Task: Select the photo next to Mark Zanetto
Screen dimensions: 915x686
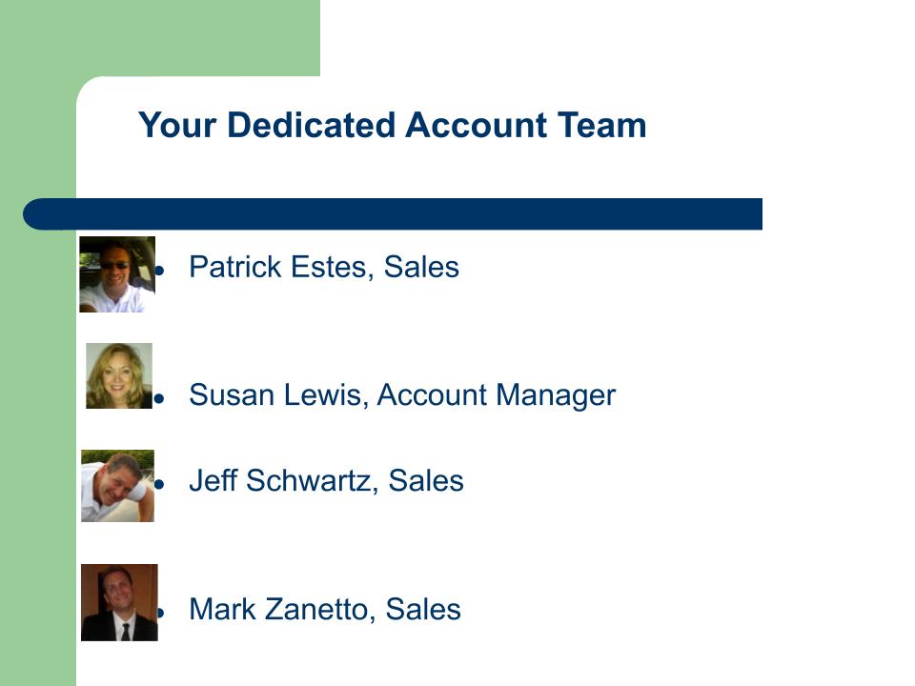Action: [x=119, y=602]
